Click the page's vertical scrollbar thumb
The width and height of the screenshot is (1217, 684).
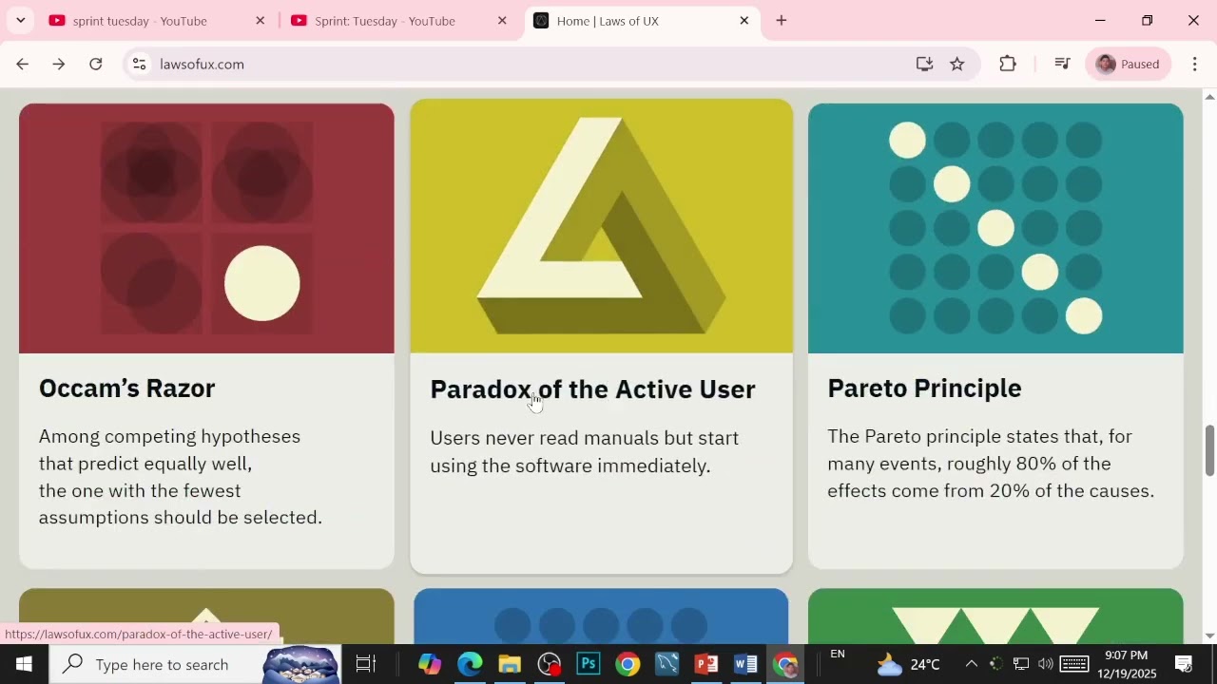point(1209,450)
